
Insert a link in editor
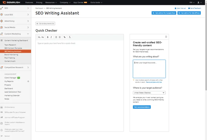point(64,37)
